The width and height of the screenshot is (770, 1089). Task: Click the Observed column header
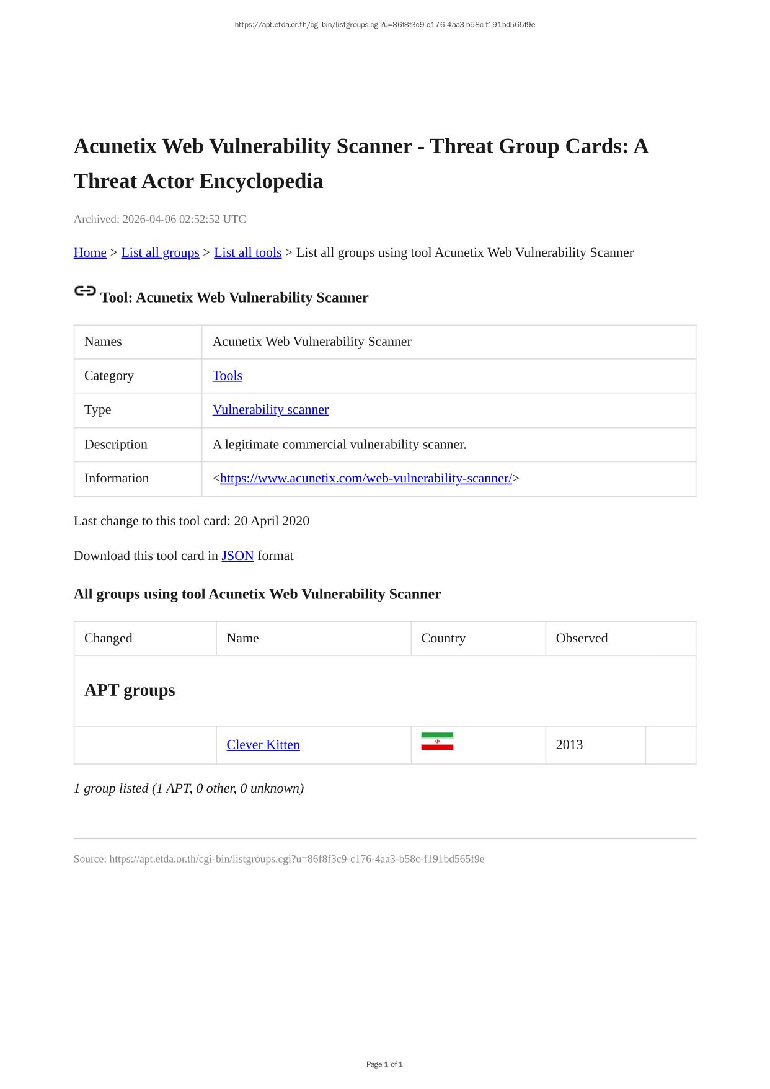[582, 638]
